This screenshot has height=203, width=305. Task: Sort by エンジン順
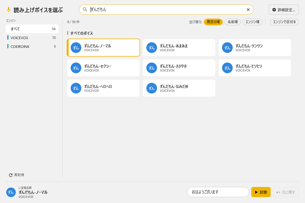coord(252,22)
